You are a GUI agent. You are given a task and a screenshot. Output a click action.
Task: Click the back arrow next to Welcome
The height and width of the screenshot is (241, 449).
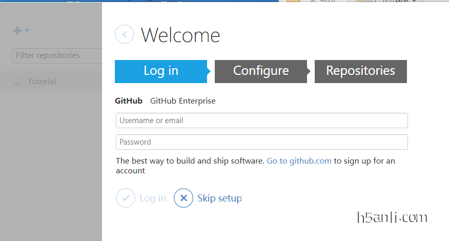(124, 34)
